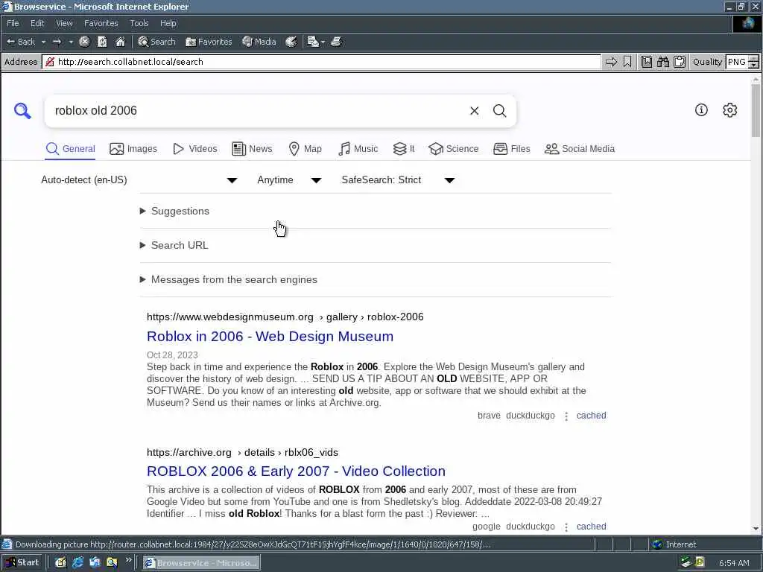Open the Edit menu
The width and height of the screenshot is (763, 572).
click(37, 23)
